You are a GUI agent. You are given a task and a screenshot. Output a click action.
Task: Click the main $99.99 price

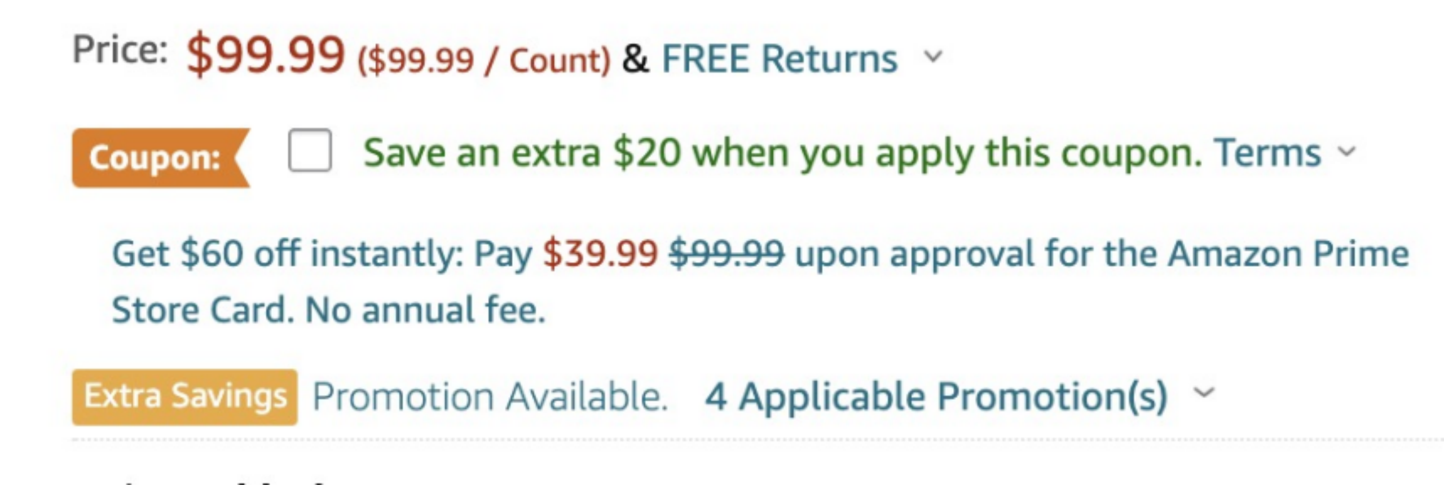coord(265,56)
